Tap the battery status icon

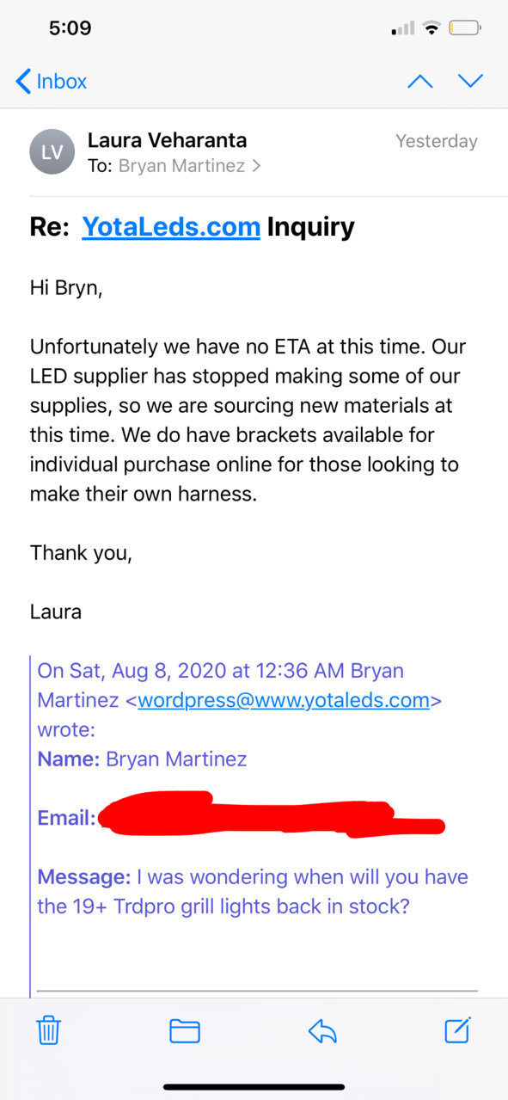coord(464,28)
